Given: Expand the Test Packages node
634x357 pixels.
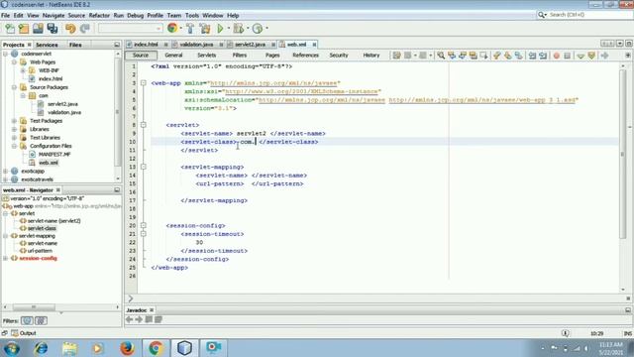Looking at the screenshot, I should click(14, 121).
